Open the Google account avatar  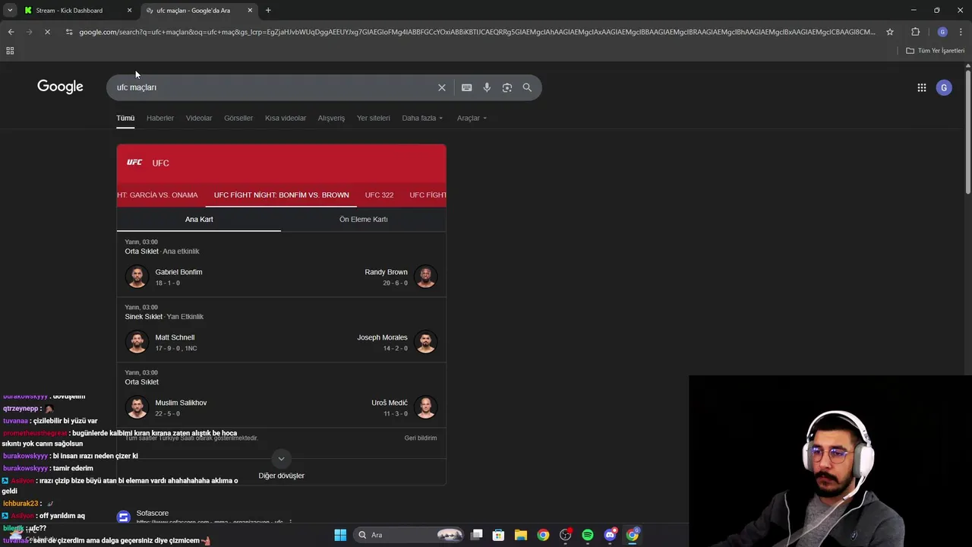[x=944, y=87]
